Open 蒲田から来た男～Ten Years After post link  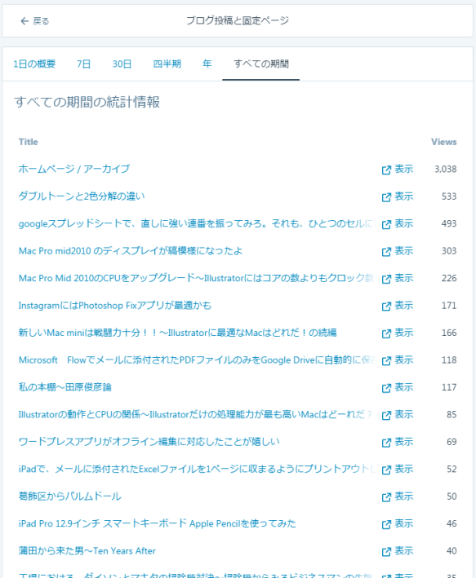87,551
